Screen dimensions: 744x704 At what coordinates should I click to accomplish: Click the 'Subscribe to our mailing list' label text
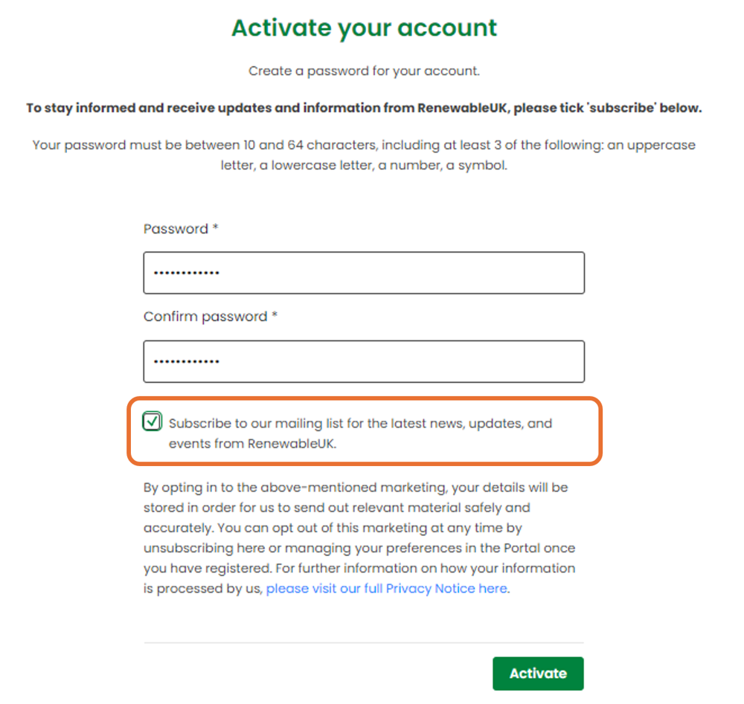(360, 433)
